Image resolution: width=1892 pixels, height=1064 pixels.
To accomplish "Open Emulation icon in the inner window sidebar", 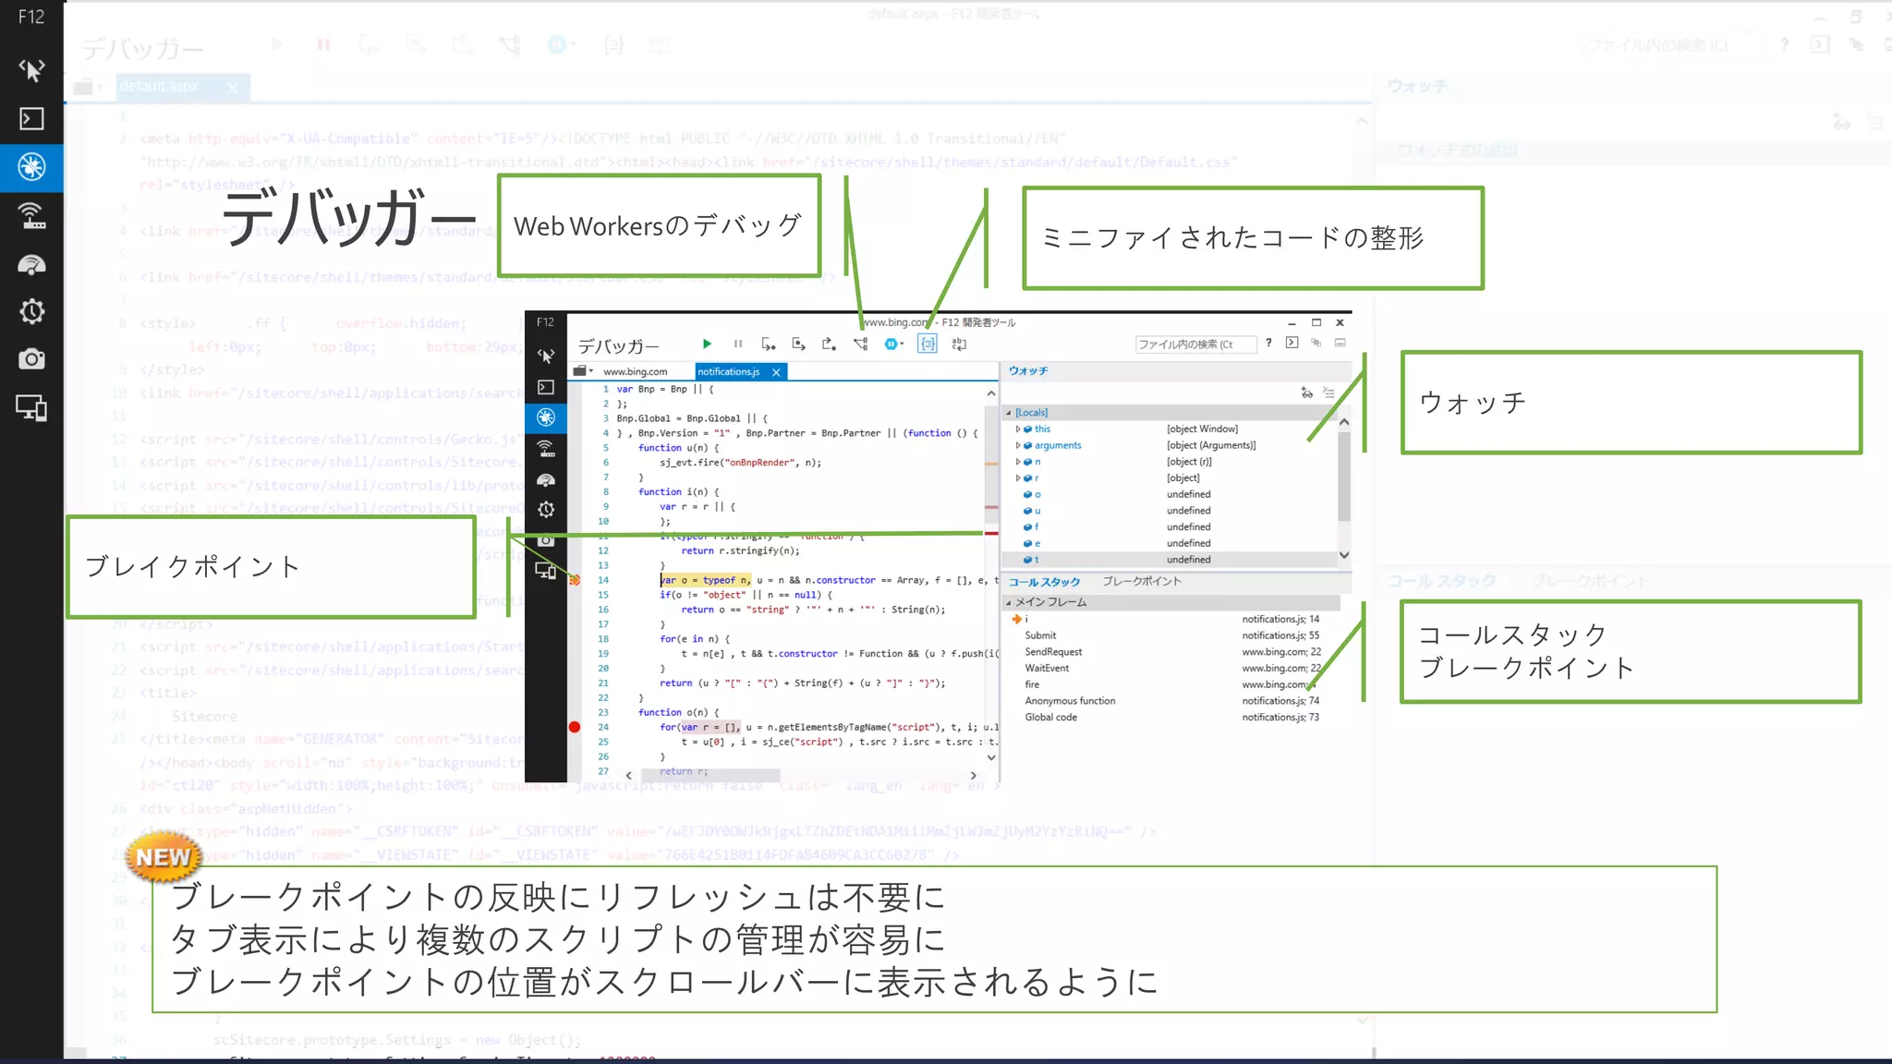I will [x=546, y=571].
